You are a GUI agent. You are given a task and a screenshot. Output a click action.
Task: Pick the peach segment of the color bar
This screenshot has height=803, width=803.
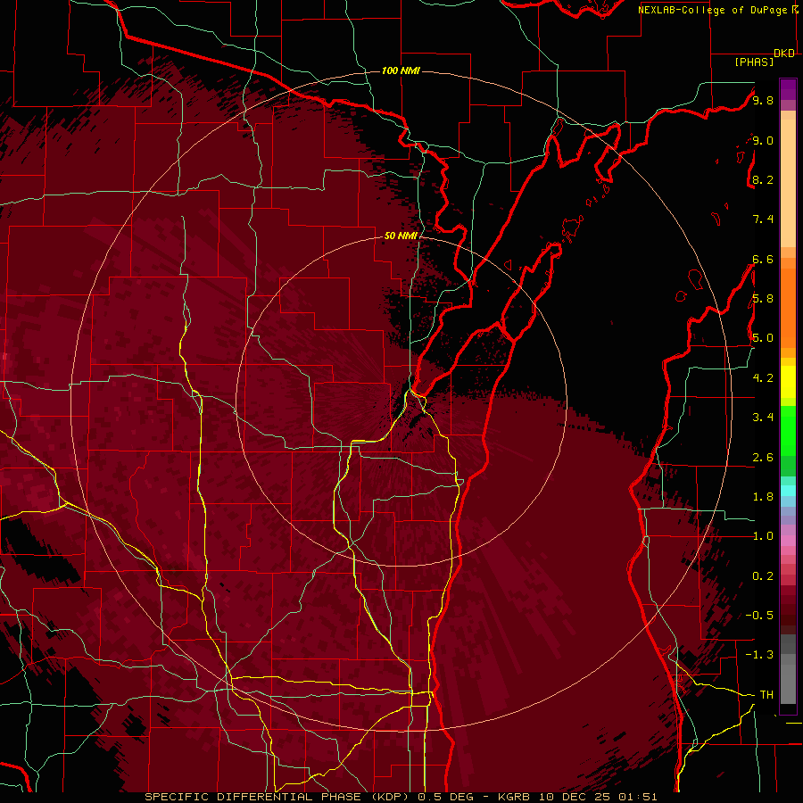[788, 183]
